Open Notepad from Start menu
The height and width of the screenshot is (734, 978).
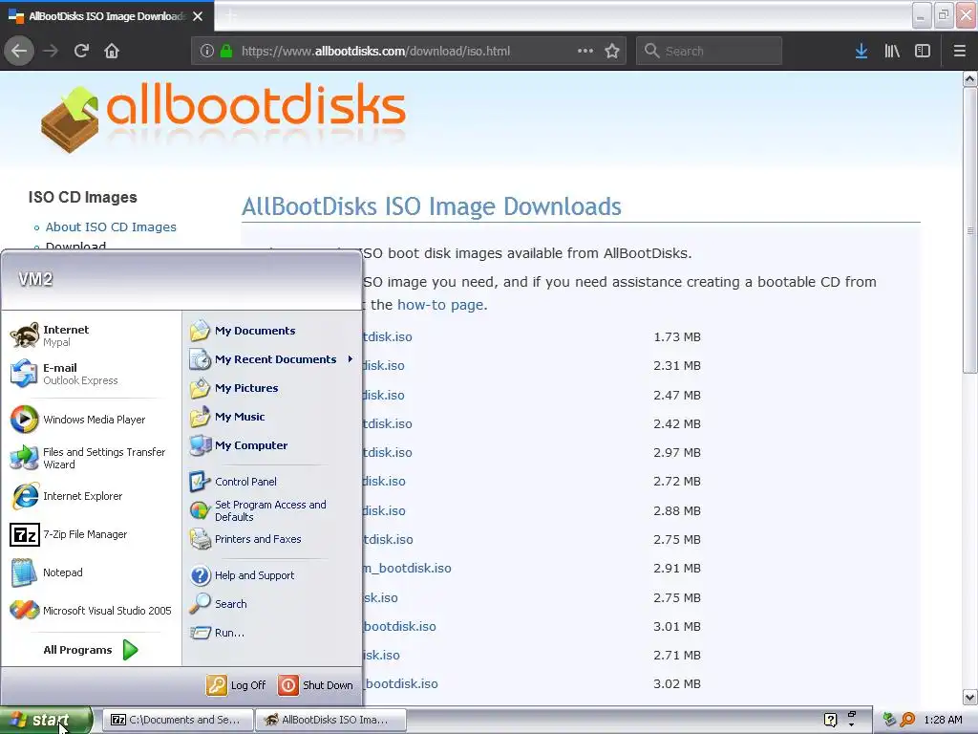tap(91, 572)
